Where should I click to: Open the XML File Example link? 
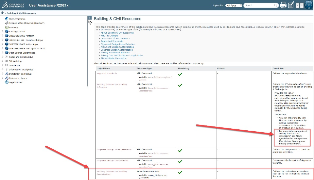[x=109, y=36]
